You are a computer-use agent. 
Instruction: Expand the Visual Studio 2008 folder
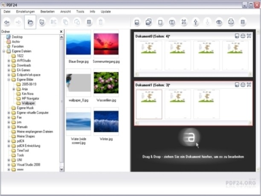click(9, 164)
